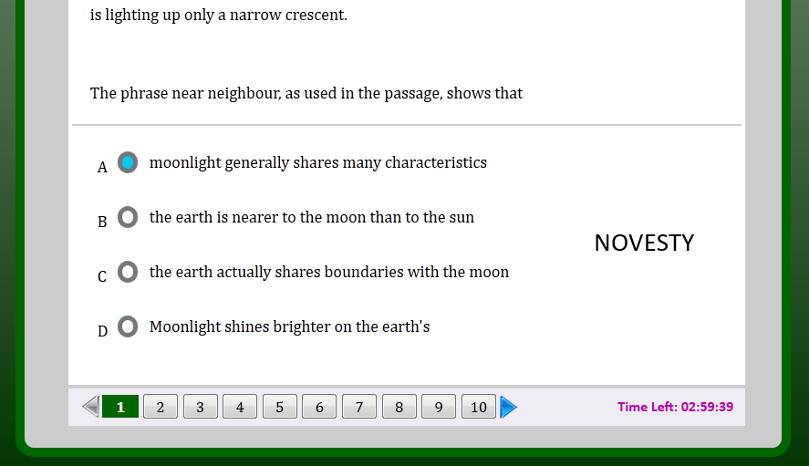Select radio option A
This screenshot has width=809, height=466.
point(128,163)
